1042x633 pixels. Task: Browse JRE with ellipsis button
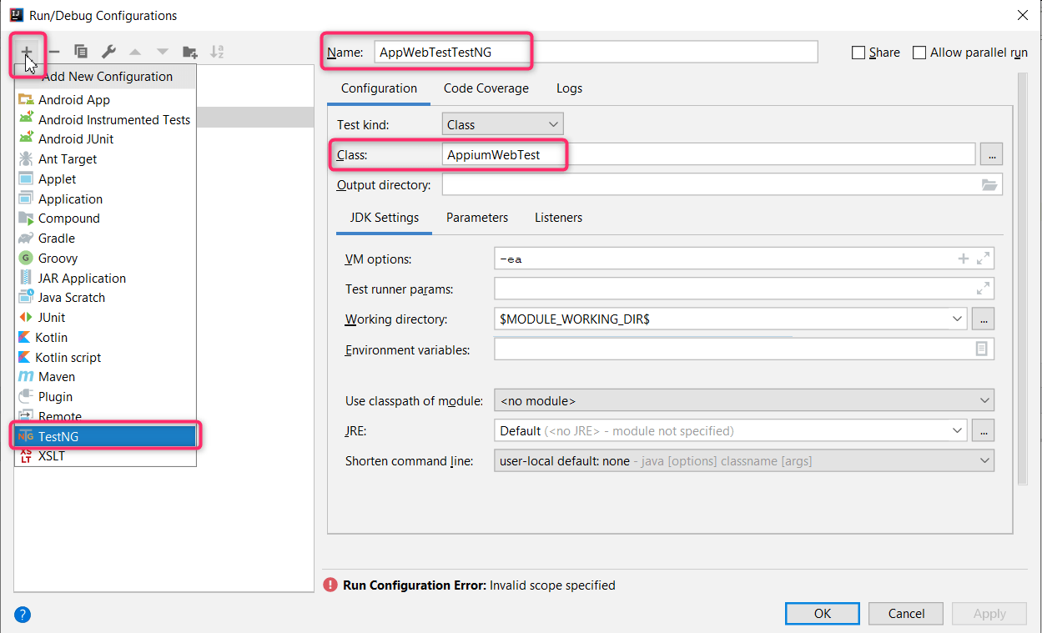pos(984,430)
